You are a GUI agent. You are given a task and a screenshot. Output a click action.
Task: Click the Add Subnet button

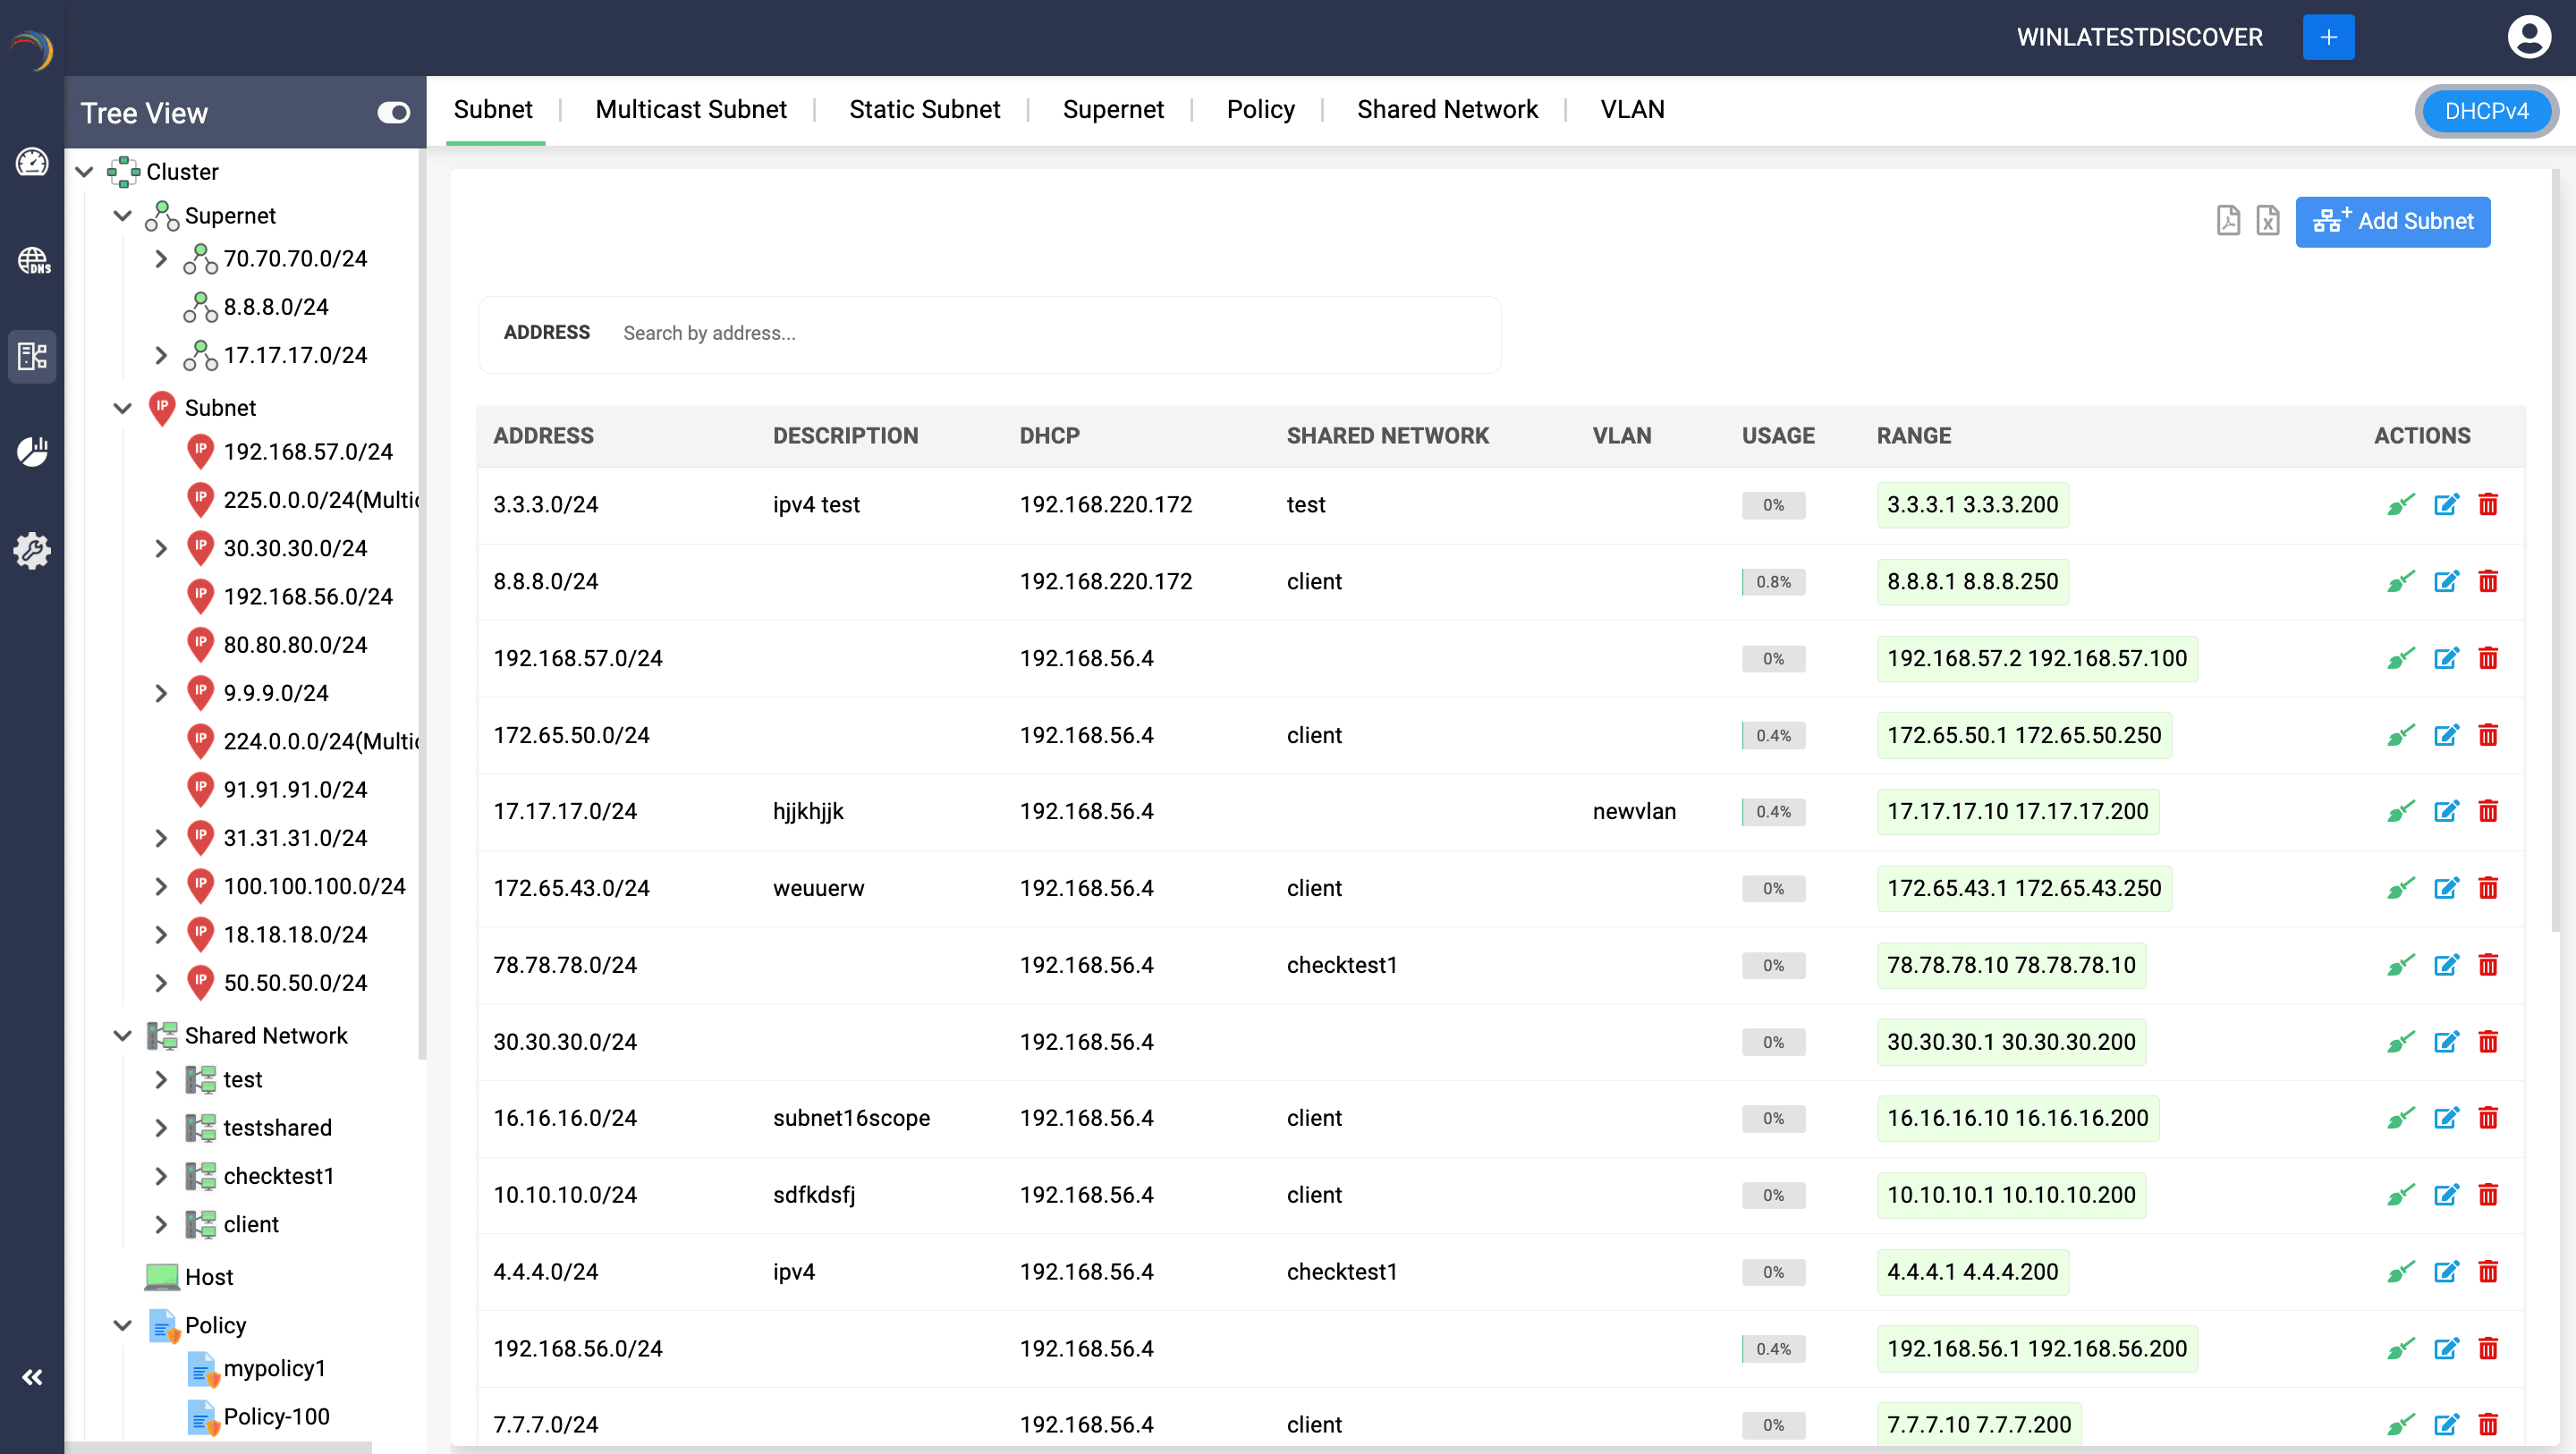pos(2392,221)
